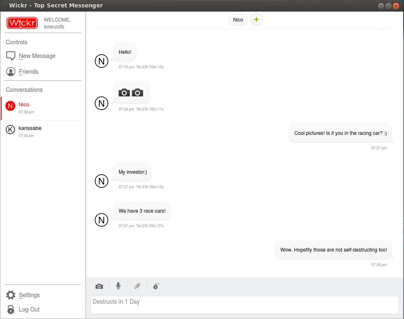Click the Friends person icon

(11, 72)
